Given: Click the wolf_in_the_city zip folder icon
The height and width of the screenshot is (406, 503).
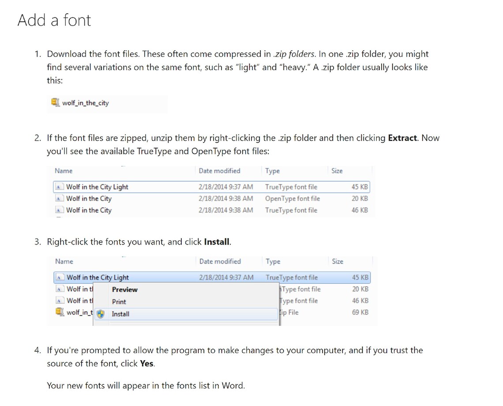Looking at the screenshot, I should click(54, 102).
